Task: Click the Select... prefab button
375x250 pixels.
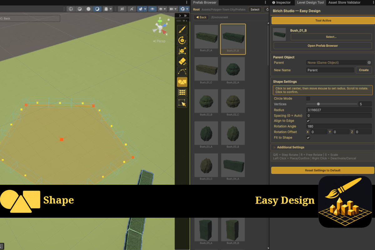Action: coord(331,37)
